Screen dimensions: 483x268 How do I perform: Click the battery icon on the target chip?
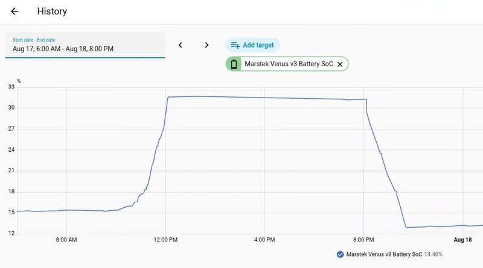(234, 64)
